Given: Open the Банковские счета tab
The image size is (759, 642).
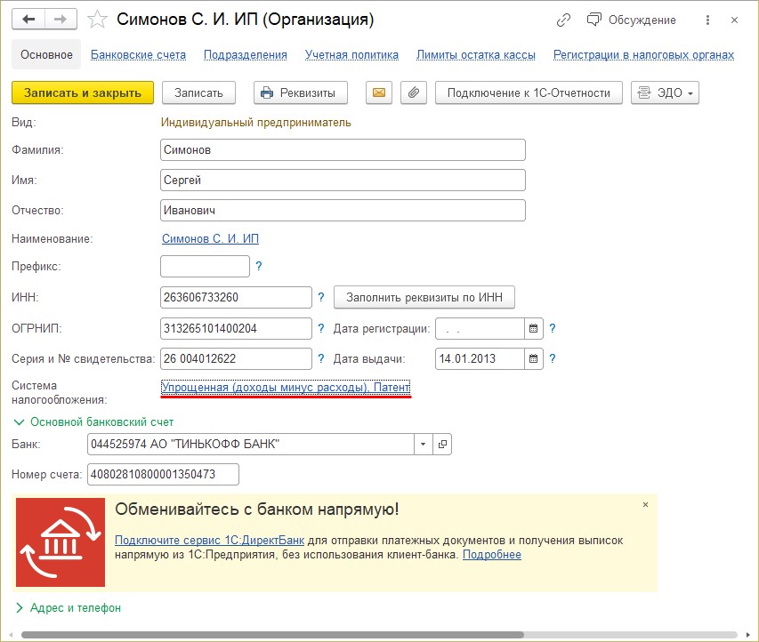Looking at the screenshot, I should tap(139, 54).
